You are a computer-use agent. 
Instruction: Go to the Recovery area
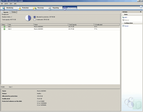point(41,8)
